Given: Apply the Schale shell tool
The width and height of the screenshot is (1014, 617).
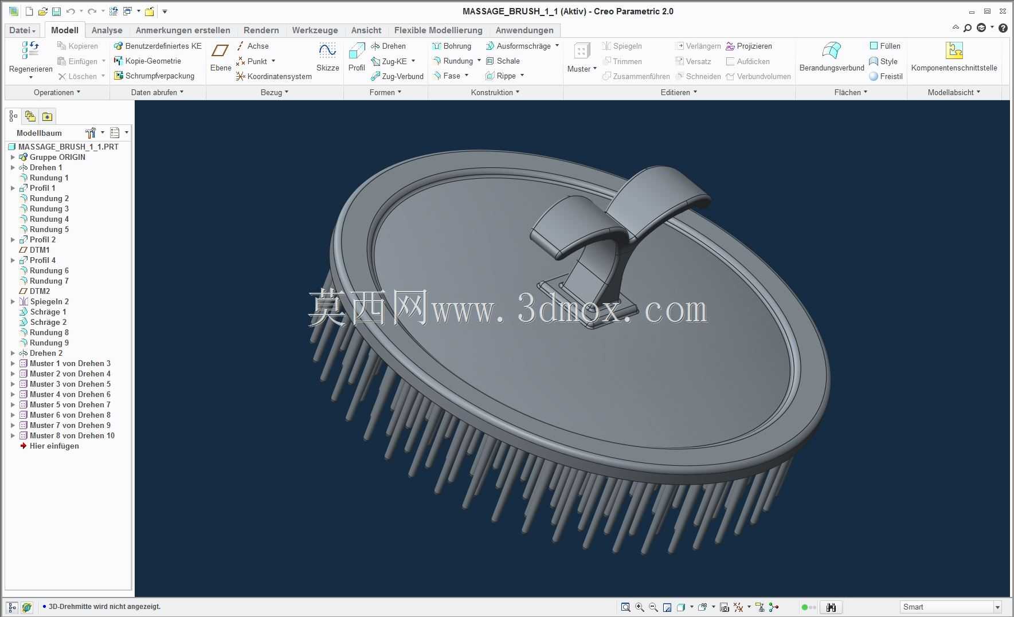Looking at the screenshot, I should point(503,61).
